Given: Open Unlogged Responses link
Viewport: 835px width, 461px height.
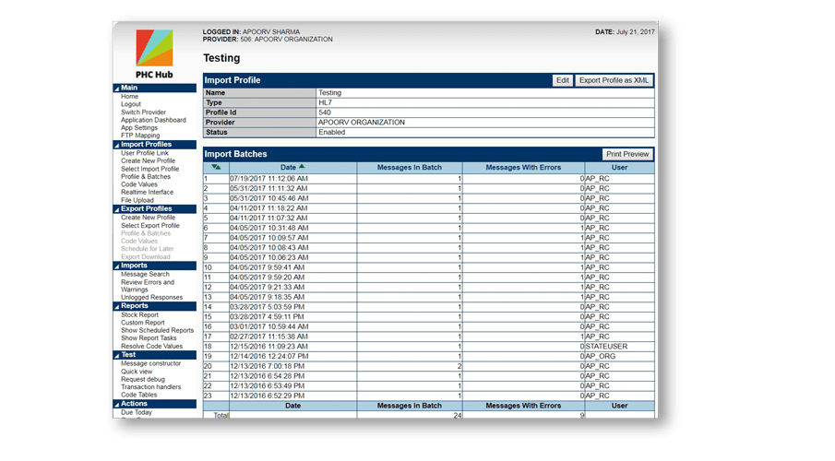Looking at the screenshot, I should [x=151, y=298].
